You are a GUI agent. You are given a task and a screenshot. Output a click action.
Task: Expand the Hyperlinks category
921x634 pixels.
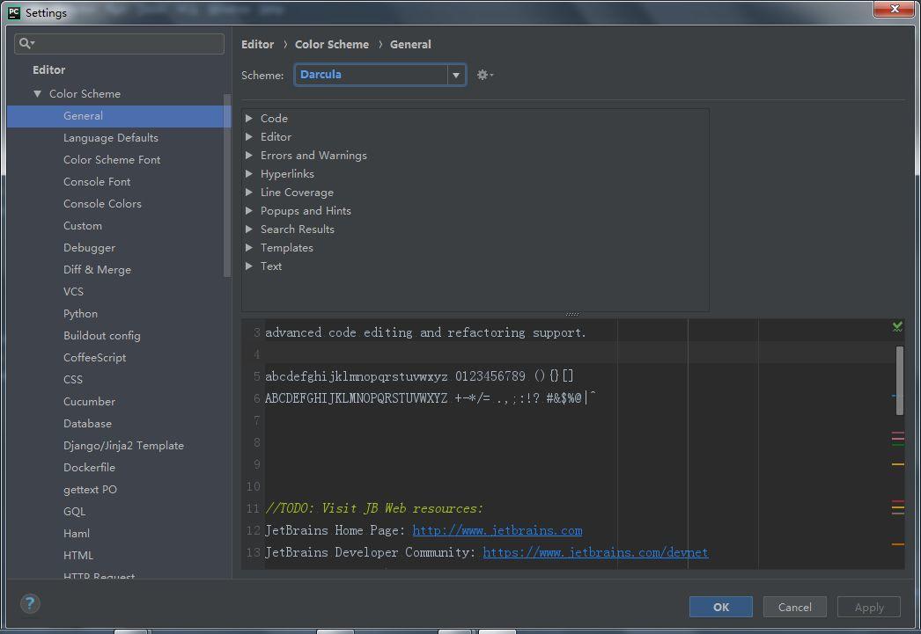[x=249, y=173]
